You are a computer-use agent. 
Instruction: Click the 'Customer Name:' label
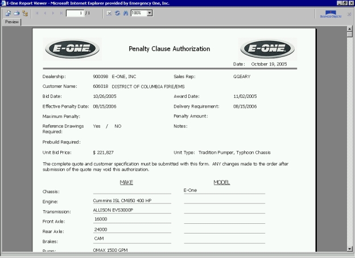60,87
